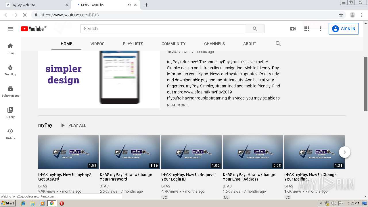This screenshot has height=207, width=368.
Task: Open Subscriptions in the sidebar
Action: (x=10, y=91)
